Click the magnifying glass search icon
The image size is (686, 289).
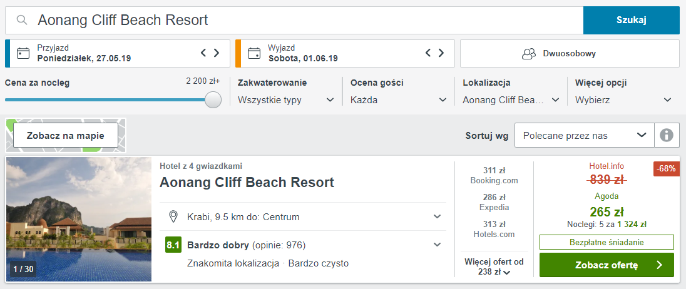tap(22, 20)
